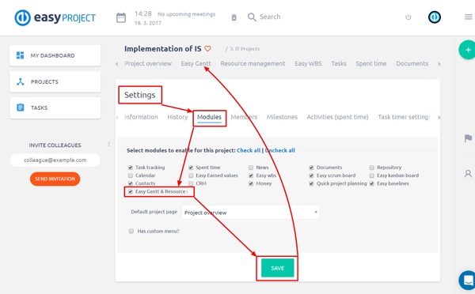Click the person icon in right sidebar
Screen dimensions: 475x294
[x=468, y=174]
